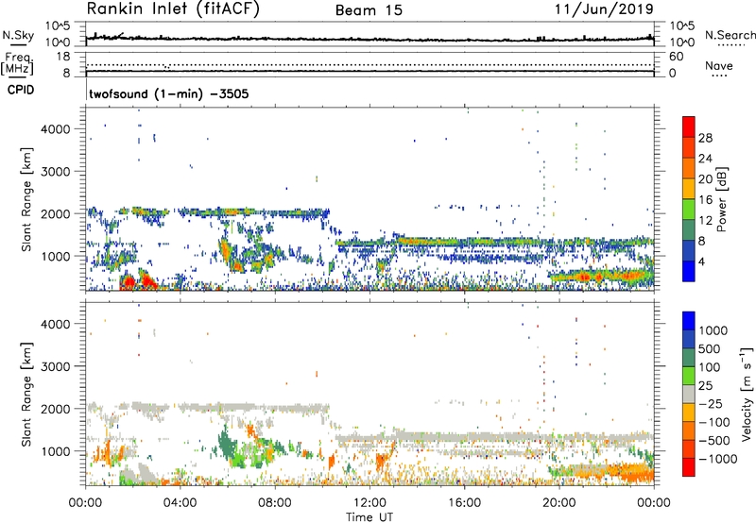Click the "4" tick on Power colorbar
This screenshot has width=756, height=523.
[x=701, y=261]
